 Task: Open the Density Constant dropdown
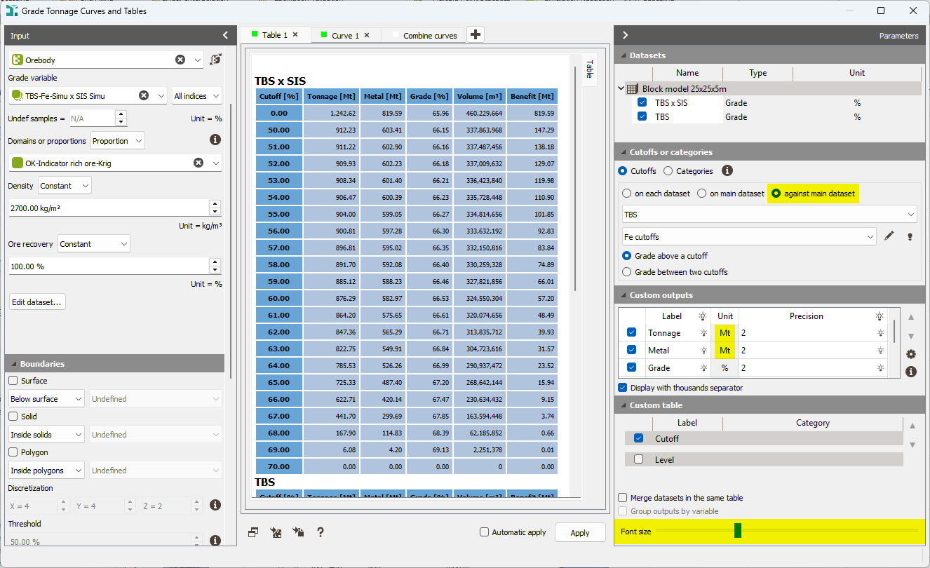(x=64, y=186)
